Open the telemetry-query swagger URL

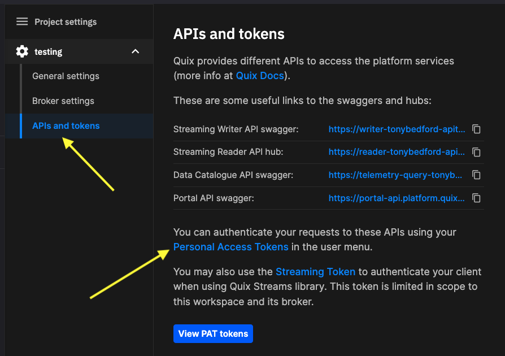tap(395, 175)
